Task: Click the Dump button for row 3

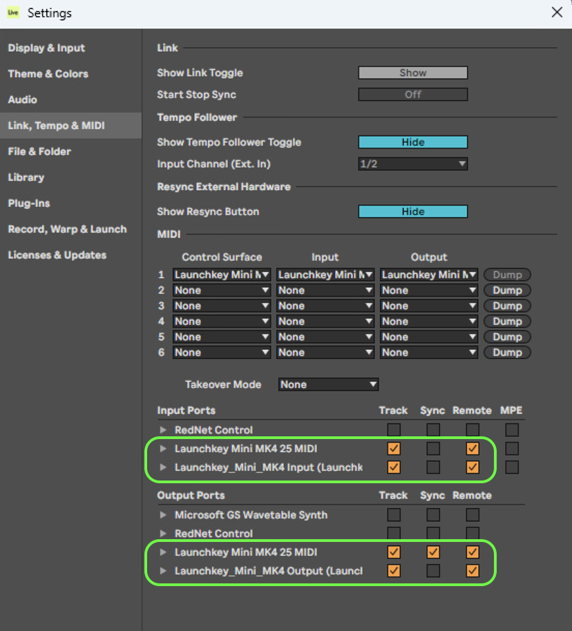Action: 507,306
